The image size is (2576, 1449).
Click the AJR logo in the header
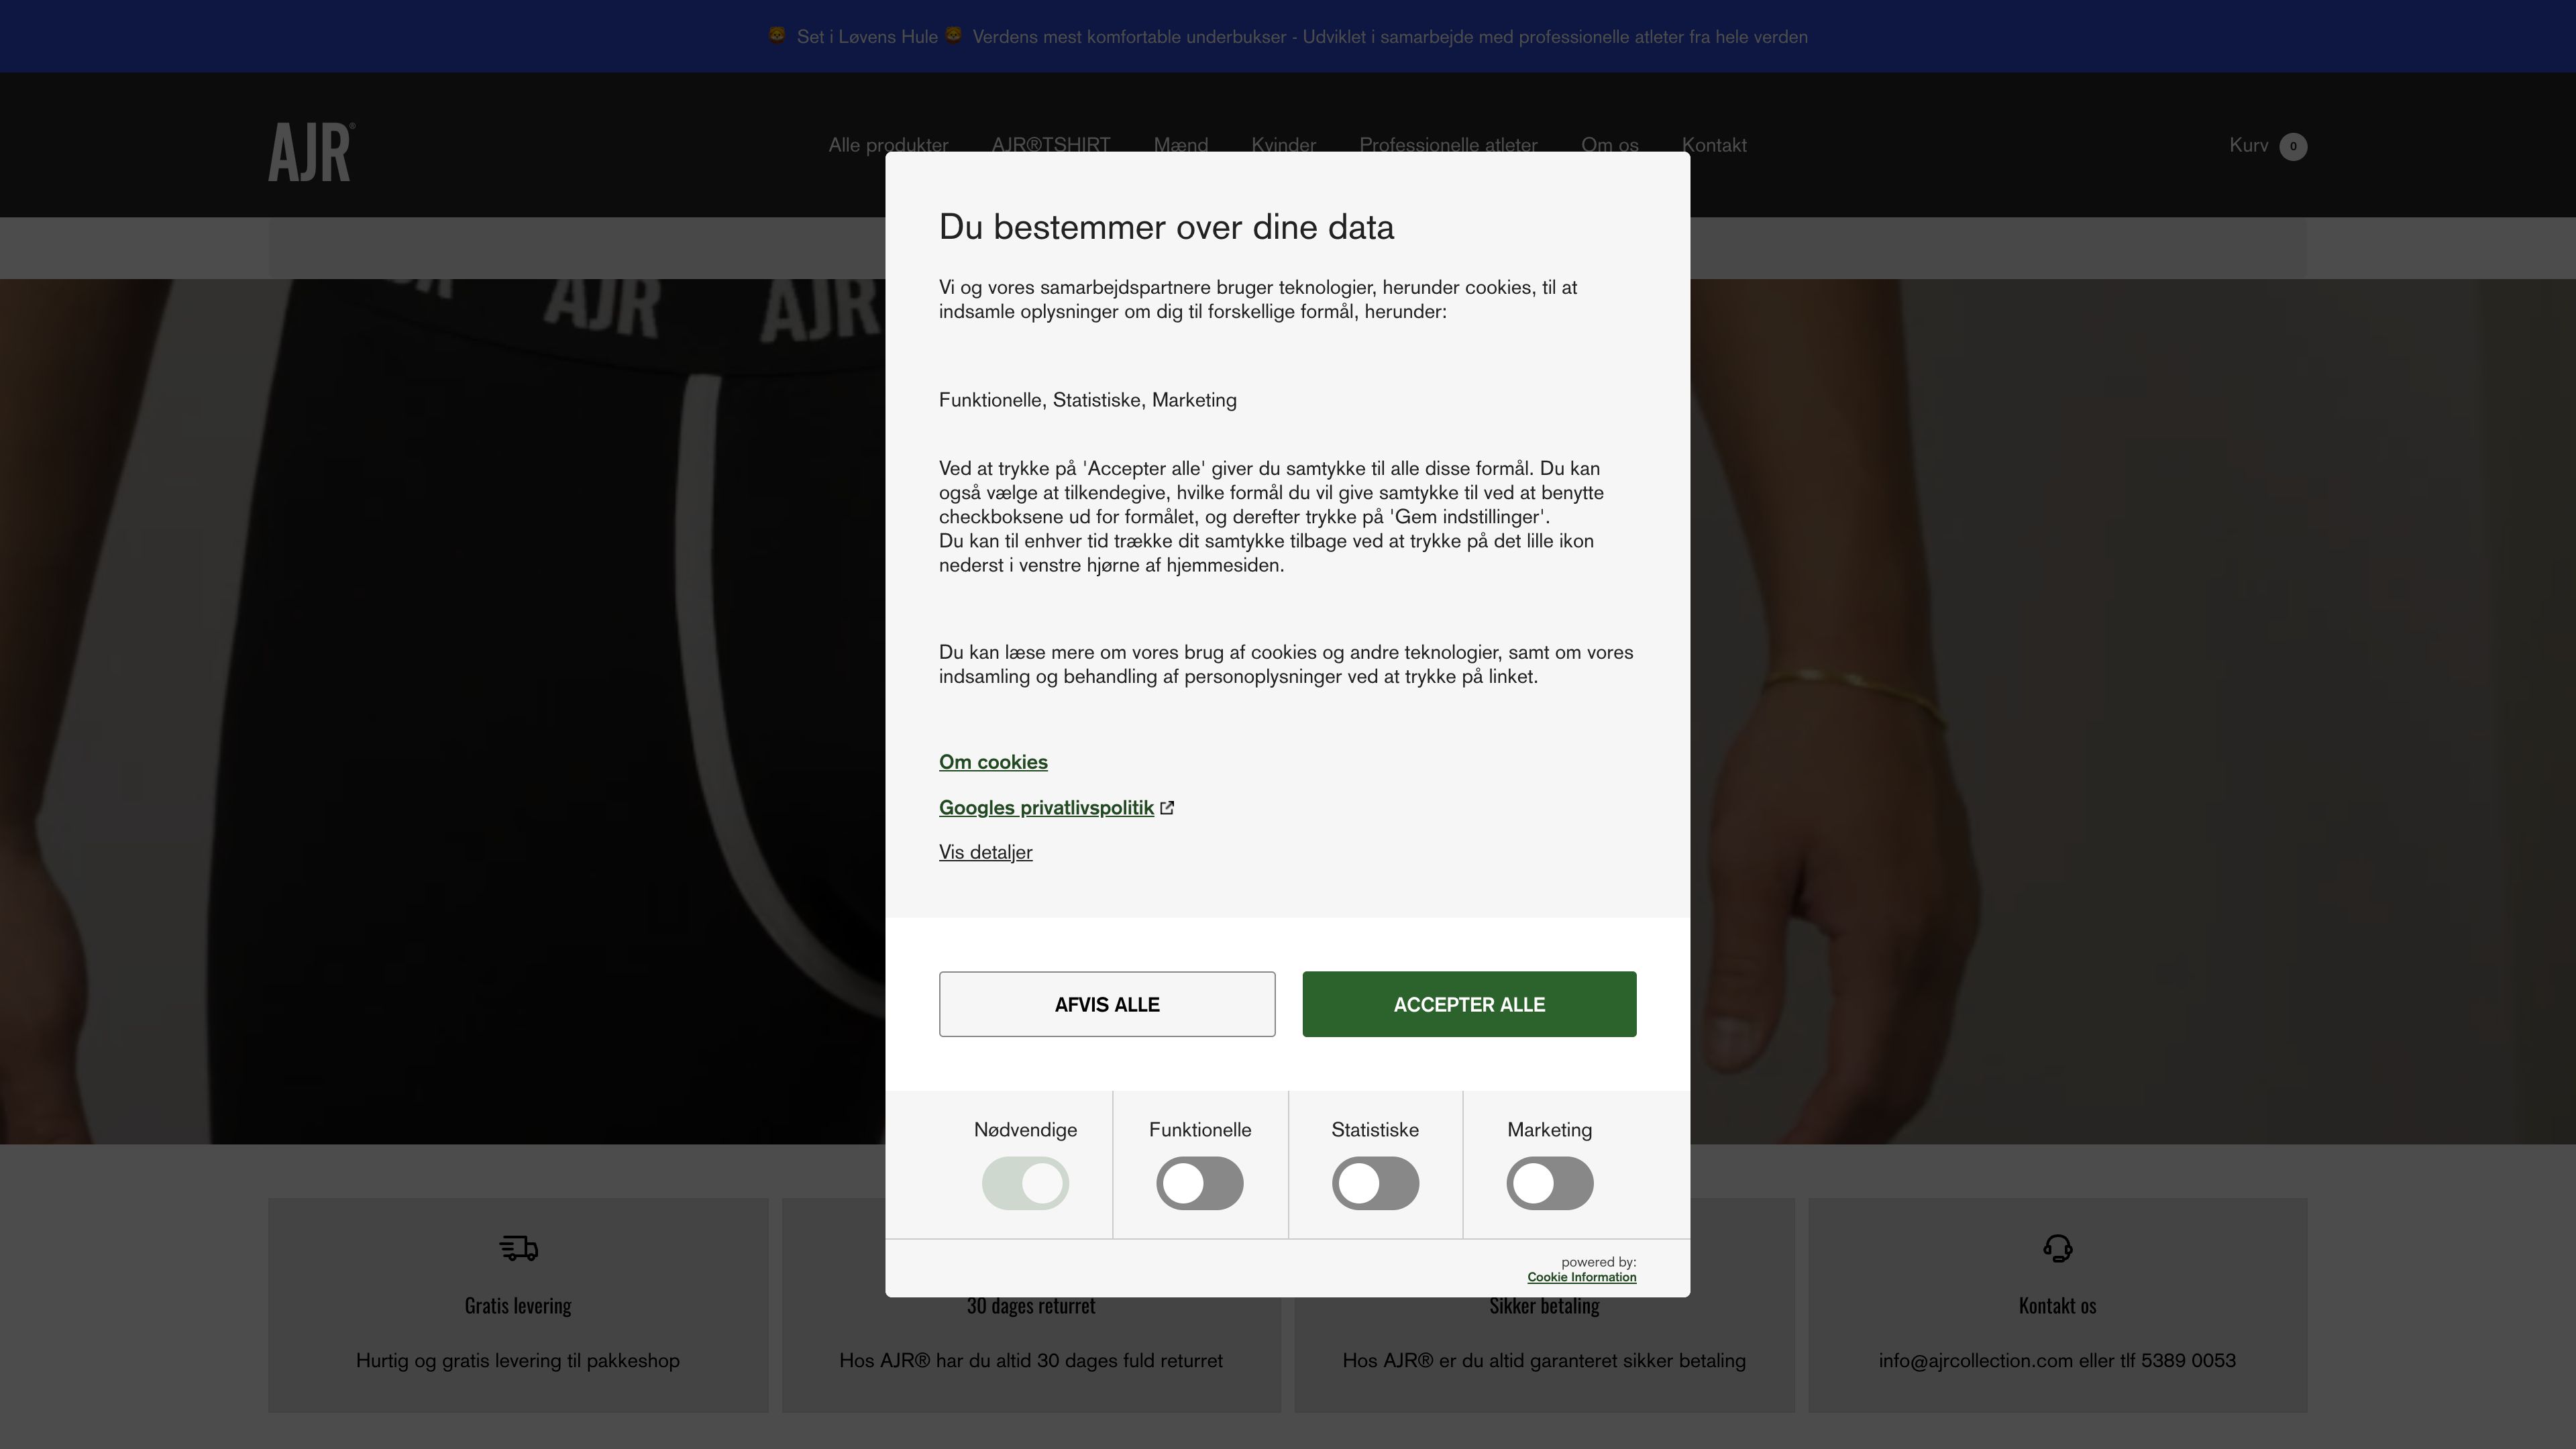tap(311, 152)
